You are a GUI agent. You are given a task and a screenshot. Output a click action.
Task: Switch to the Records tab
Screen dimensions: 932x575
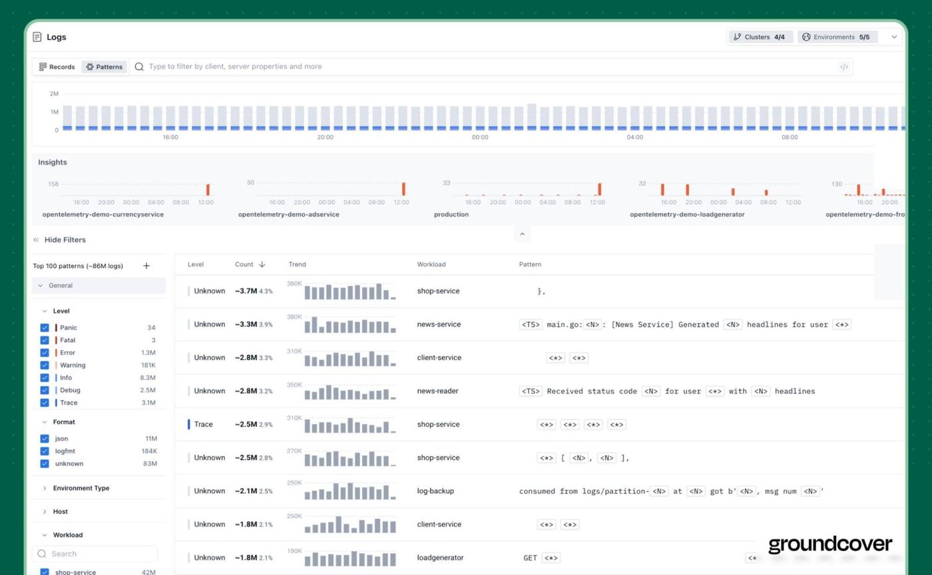point(57,67)
